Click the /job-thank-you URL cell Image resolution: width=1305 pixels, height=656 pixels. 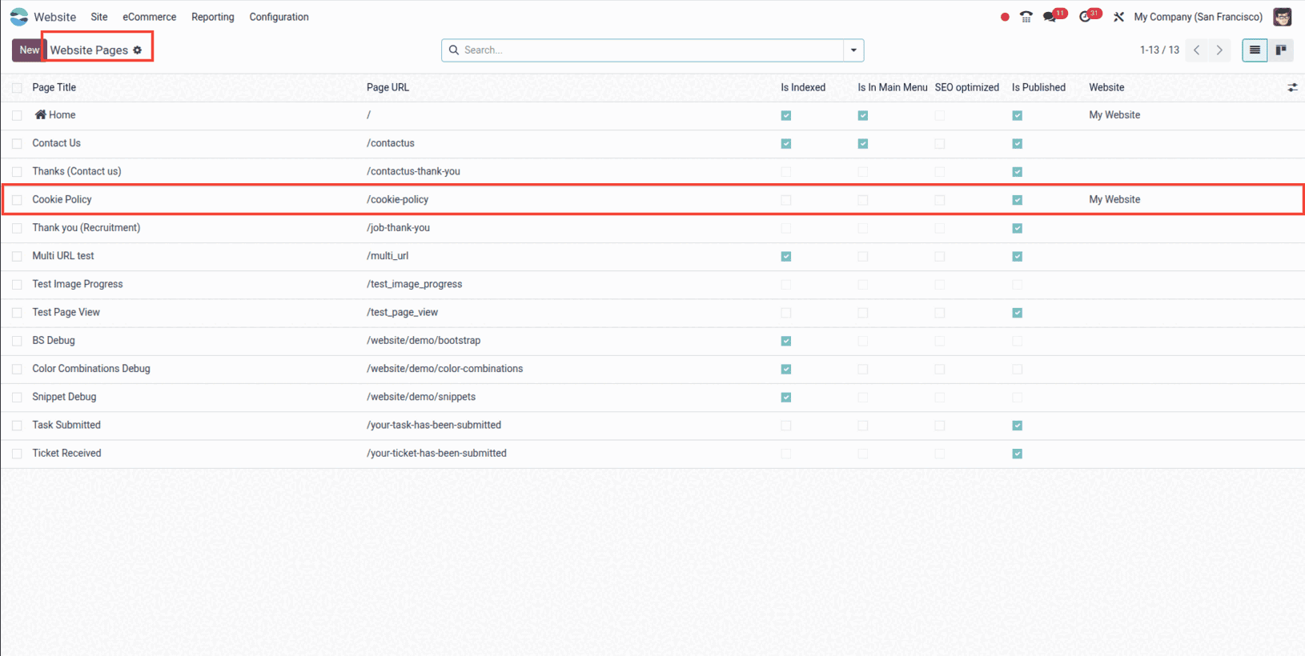pyautogui.click(x=398, y=227)
